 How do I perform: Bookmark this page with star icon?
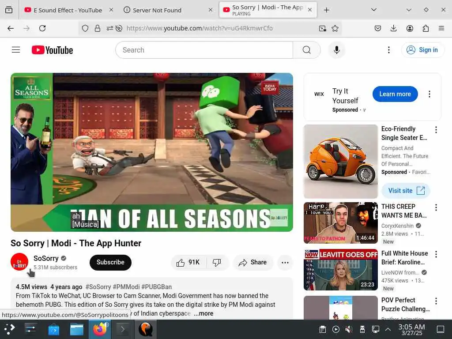[x=335, y=28]
